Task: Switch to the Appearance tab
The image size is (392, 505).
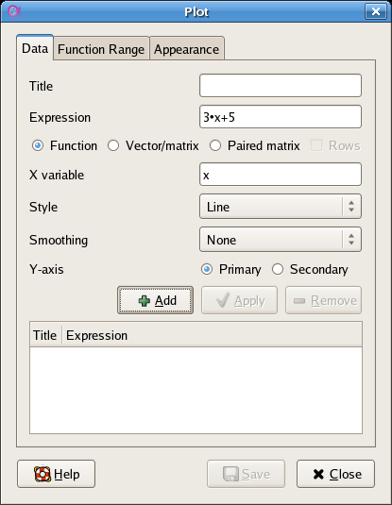Action: coord(187,49)
